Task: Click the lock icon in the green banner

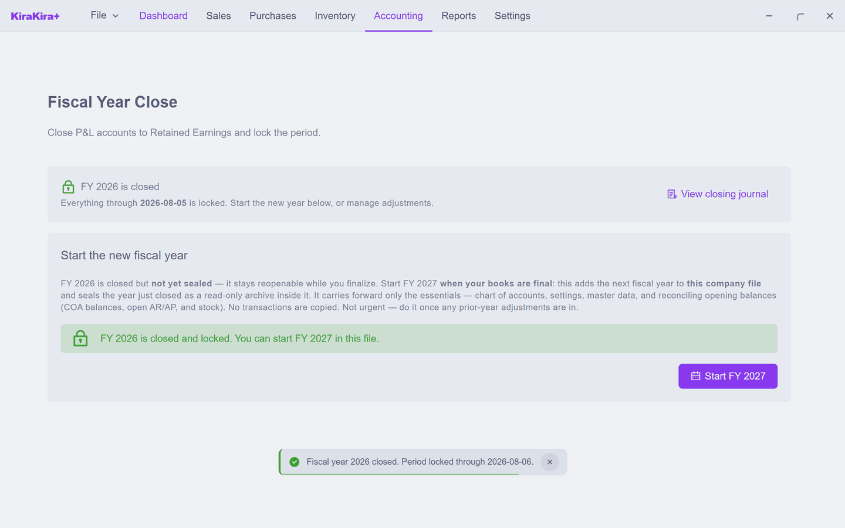Action: point(80,339)
